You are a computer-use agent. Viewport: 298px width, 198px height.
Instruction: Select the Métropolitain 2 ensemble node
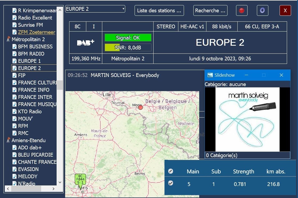pyautogui.click(x=28, y=39)
